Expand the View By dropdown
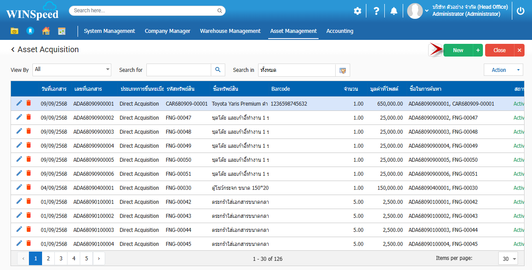Screen dimensions: 532x270 tap(108, 70)
